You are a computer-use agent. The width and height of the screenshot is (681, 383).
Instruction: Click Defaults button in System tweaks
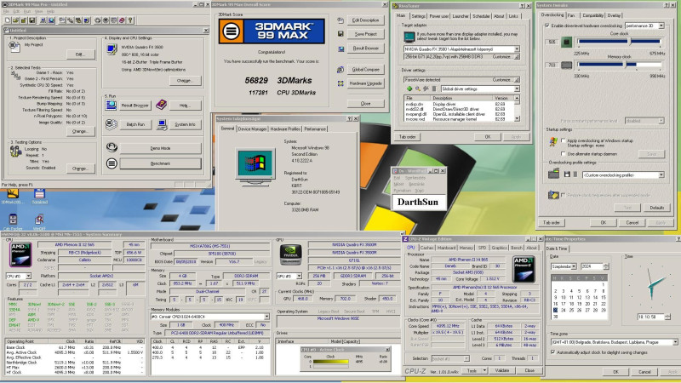click(656, 208)
